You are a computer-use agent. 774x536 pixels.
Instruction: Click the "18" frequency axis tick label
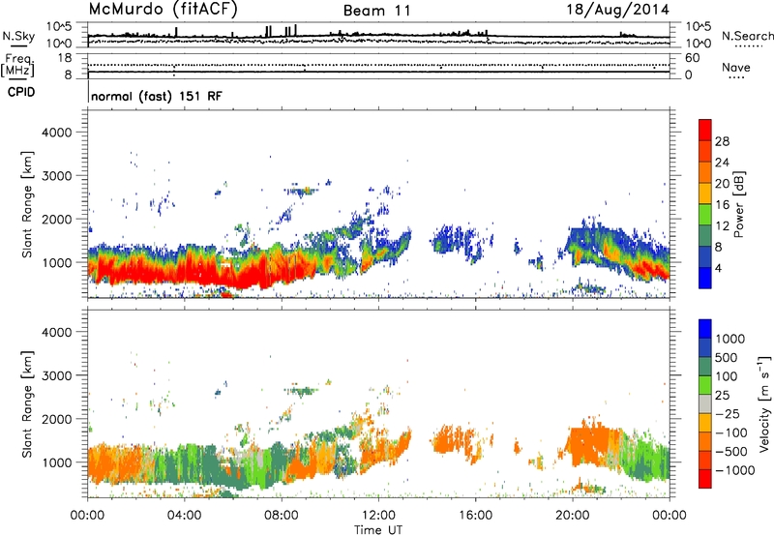pos(65,58)
